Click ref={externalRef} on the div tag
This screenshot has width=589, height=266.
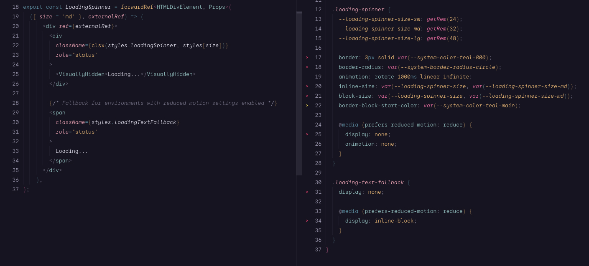click(x=87, y=26)
